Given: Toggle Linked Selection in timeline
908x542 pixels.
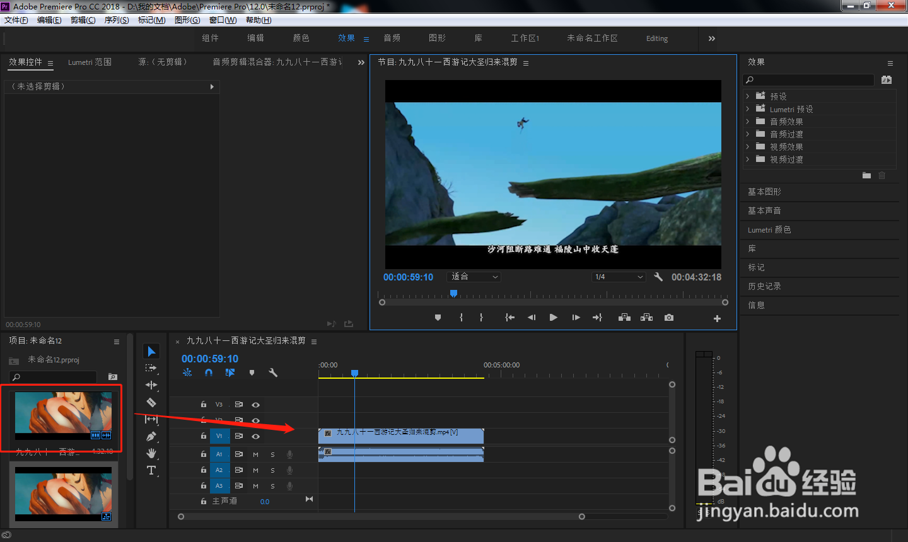Looking at the screenshot, I should (x=230, y=372).
